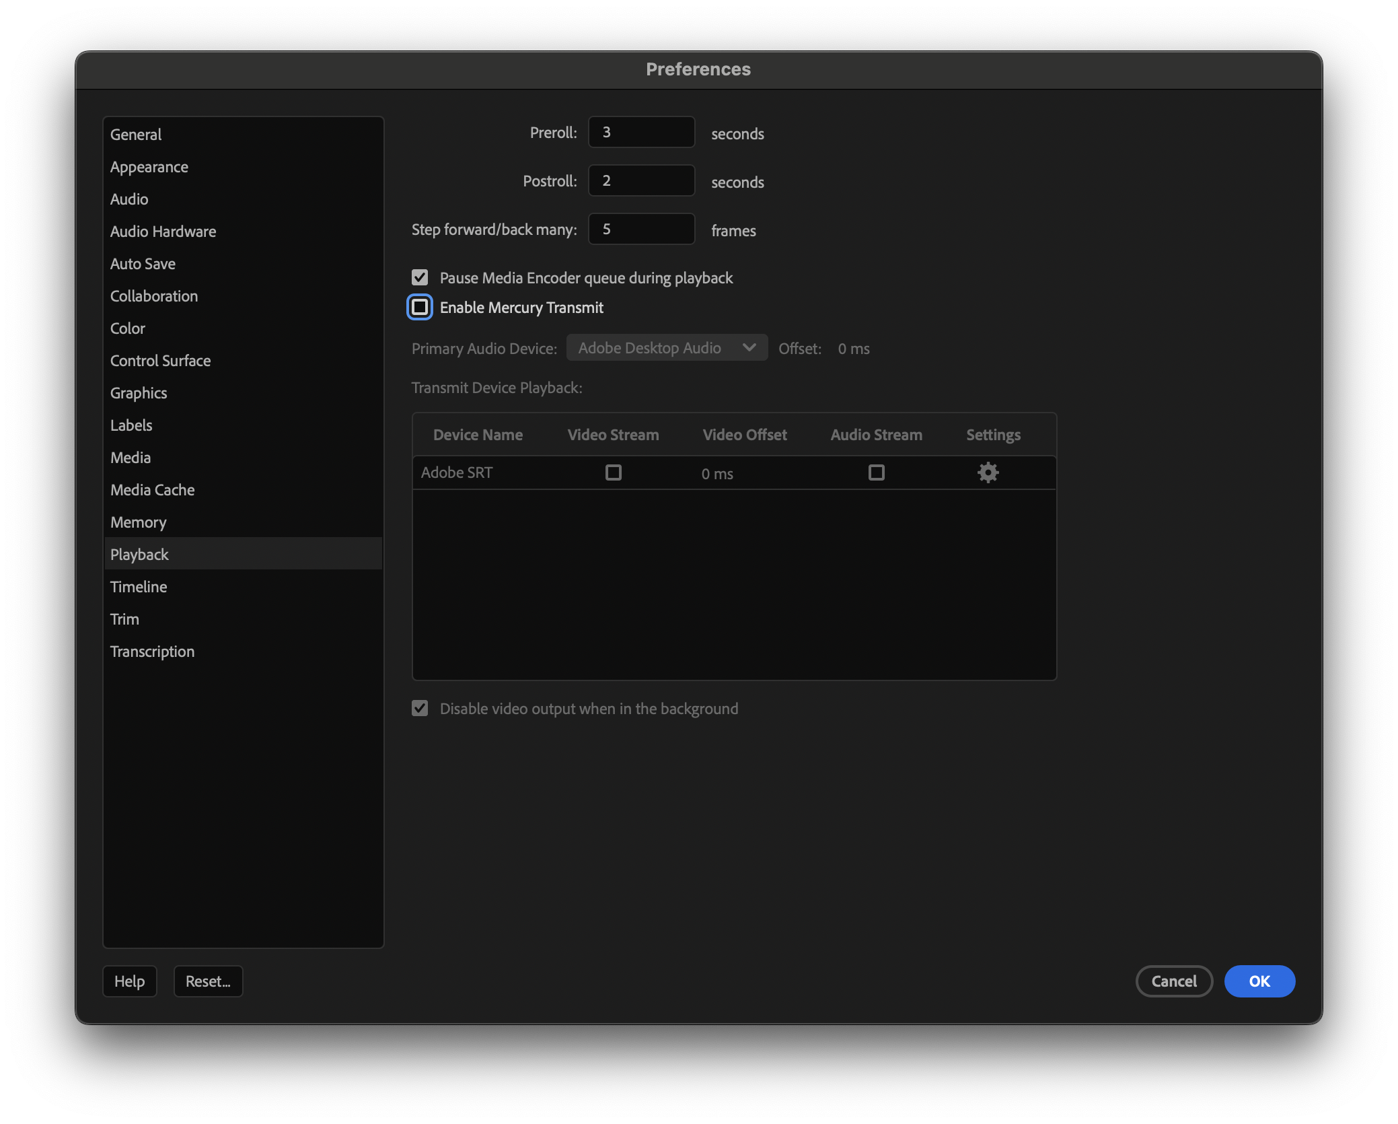Click the Adobe Desktop Audio dropdown chevron
The width and height of the screenshot is (1398, 1124).
749,348
